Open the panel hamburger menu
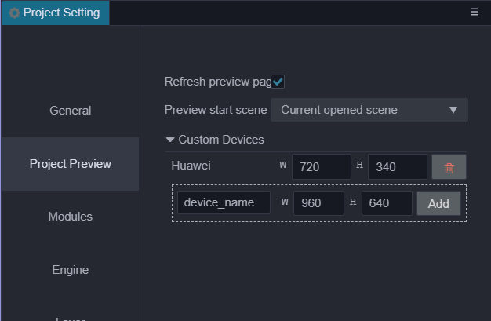This screenshot has height=321, width=491. click(x=475, y=13)
